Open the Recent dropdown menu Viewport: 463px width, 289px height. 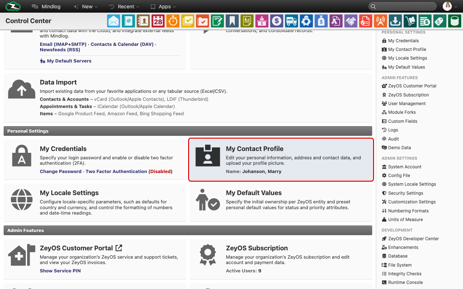point(124,7)
